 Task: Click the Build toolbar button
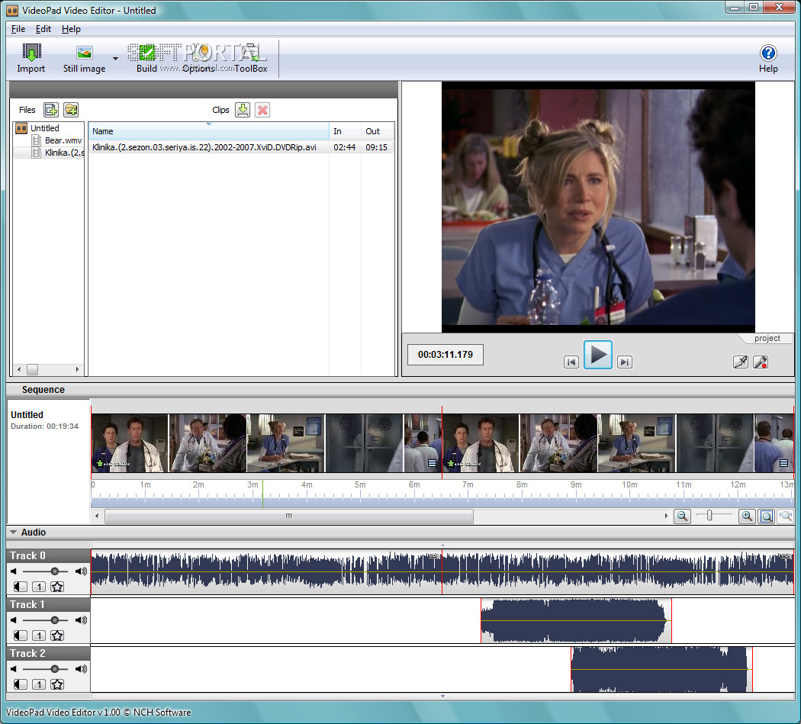[146, 58]
